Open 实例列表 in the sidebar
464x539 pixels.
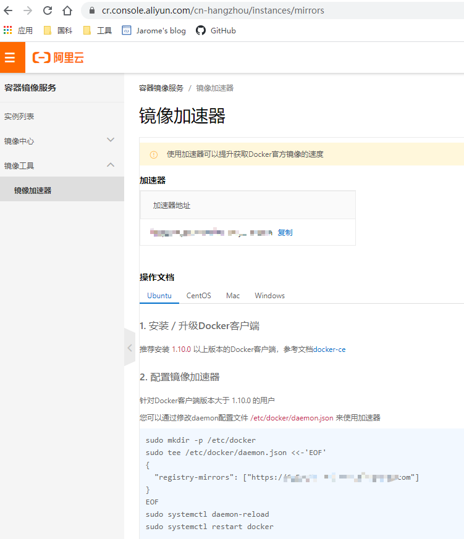tap(19, 116)
